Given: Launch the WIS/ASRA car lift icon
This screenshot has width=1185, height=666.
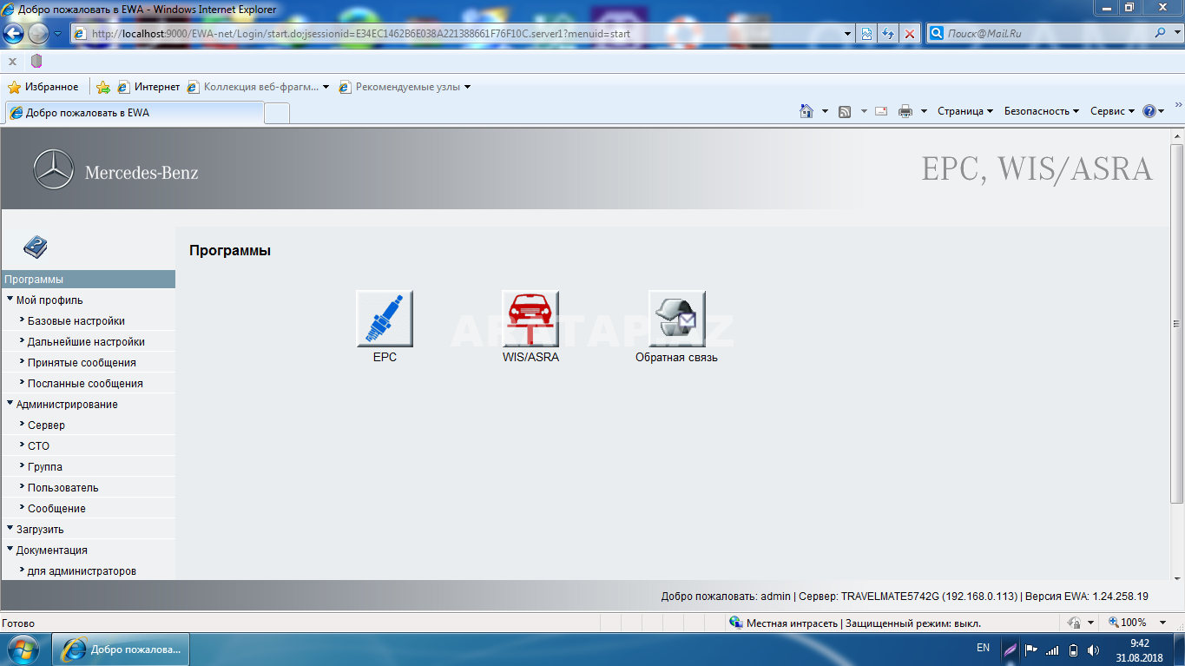Looking at the screenshot, I should click(530, 319).
